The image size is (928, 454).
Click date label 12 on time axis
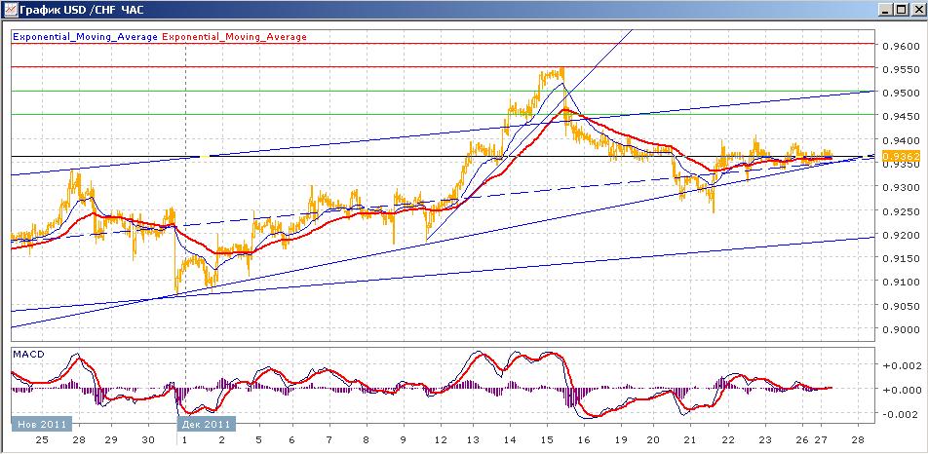coord(440,440)
